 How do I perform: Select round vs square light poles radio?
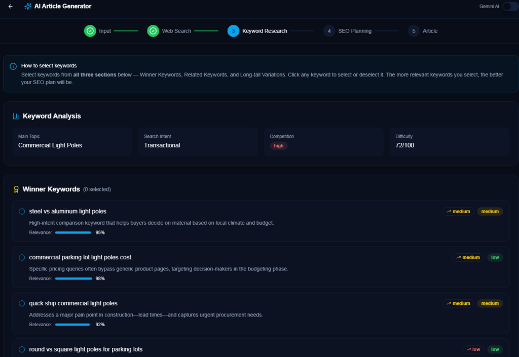22,349
